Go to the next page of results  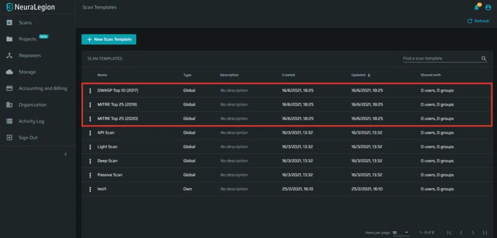pos(473,233)
